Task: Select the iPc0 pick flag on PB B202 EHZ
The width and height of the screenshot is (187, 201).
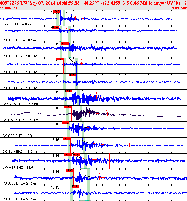Action: click(x=70, y=171)
